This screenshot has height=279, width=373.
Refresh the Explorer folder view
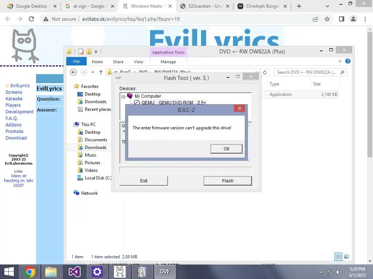coord(265,72)
